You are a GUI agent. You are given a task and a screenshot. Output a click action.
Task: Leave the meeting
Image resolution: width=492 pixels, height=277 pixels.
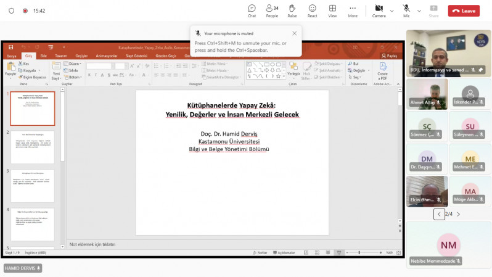coord(464,10)
